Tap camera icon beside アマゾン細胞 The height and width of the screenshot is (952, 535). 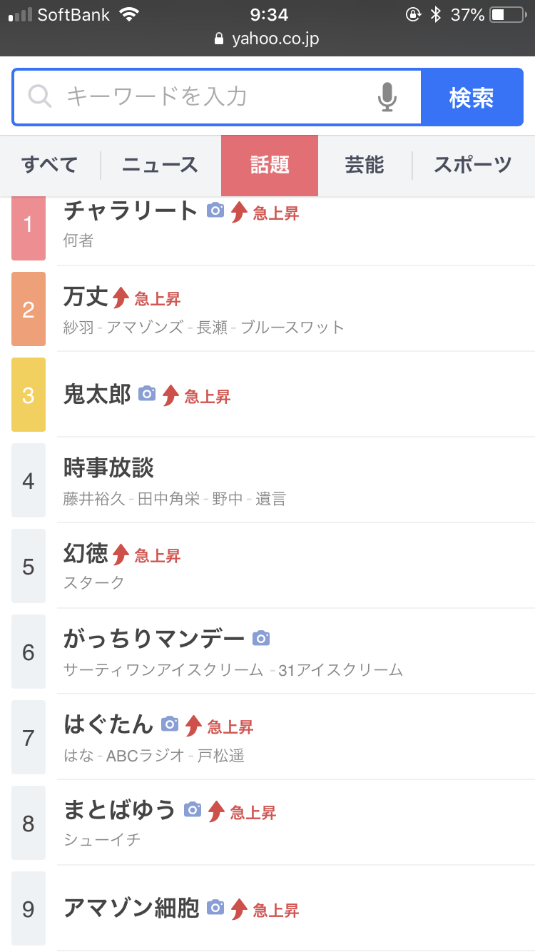pos(215,907)
